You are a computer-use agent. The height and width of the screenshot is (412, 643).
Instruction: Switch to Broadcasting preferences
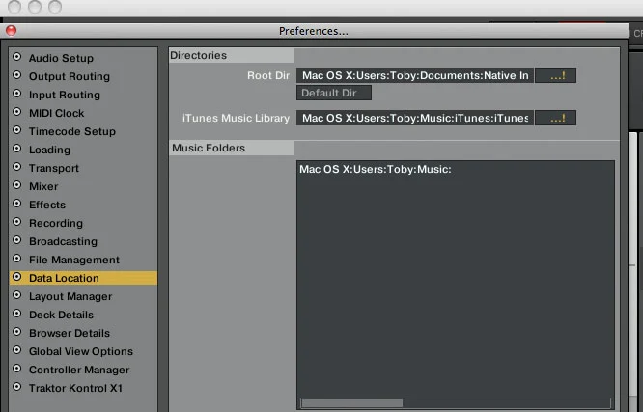(x=65, y=241)
